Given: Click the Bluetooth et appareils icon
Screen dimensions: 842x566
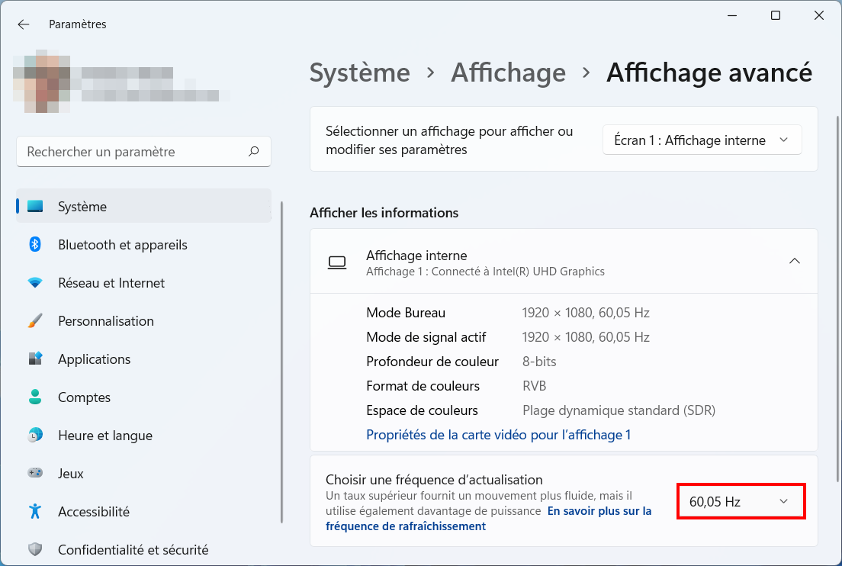Looking at the screenshot, I should pos(35,244).
